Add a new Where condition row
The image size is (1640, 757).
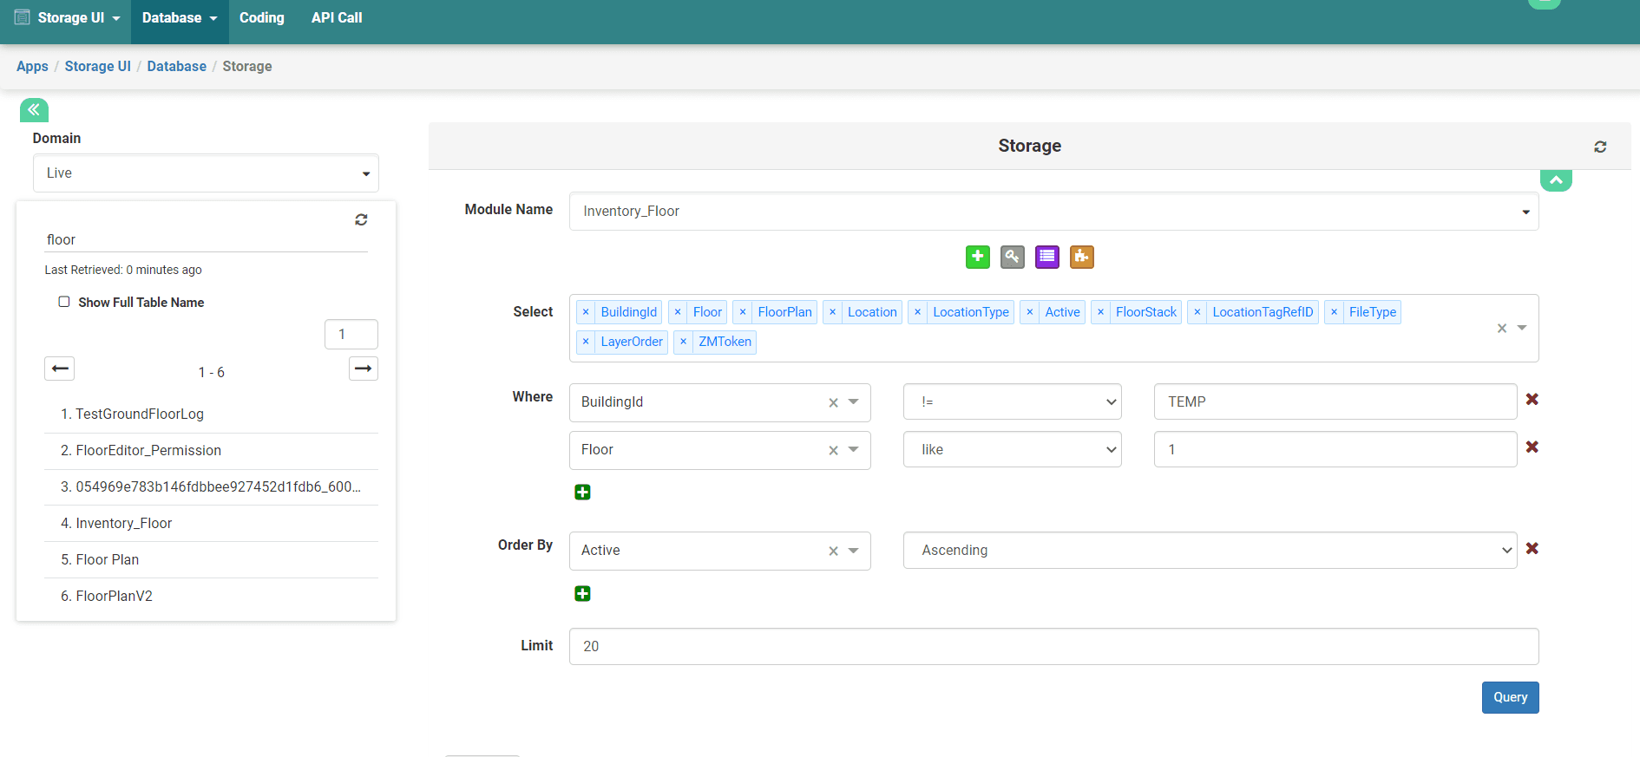point(583,492)
